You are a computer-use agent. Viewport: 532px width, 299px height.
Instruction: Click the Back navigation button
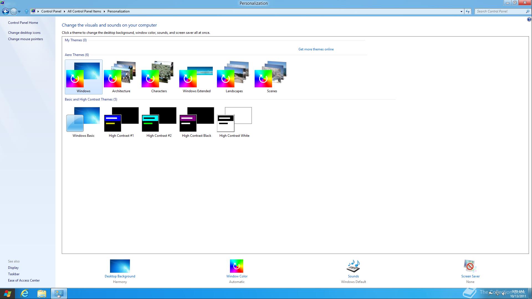click(6, 11)
